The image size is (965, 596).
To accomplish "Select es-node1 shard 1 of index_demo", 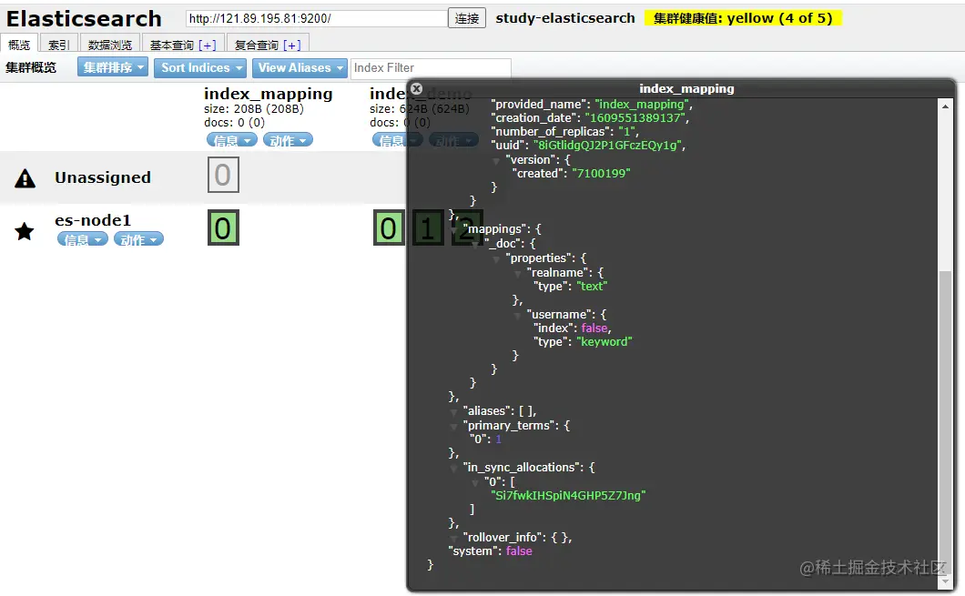I will pos(428,228).
